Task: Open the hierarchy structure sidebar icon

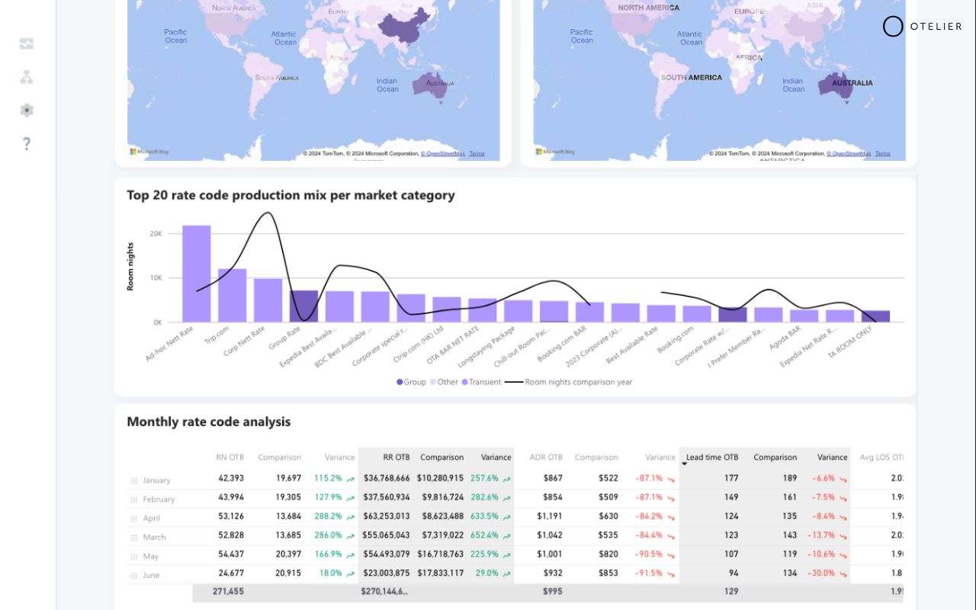Action: pos(27,77)
